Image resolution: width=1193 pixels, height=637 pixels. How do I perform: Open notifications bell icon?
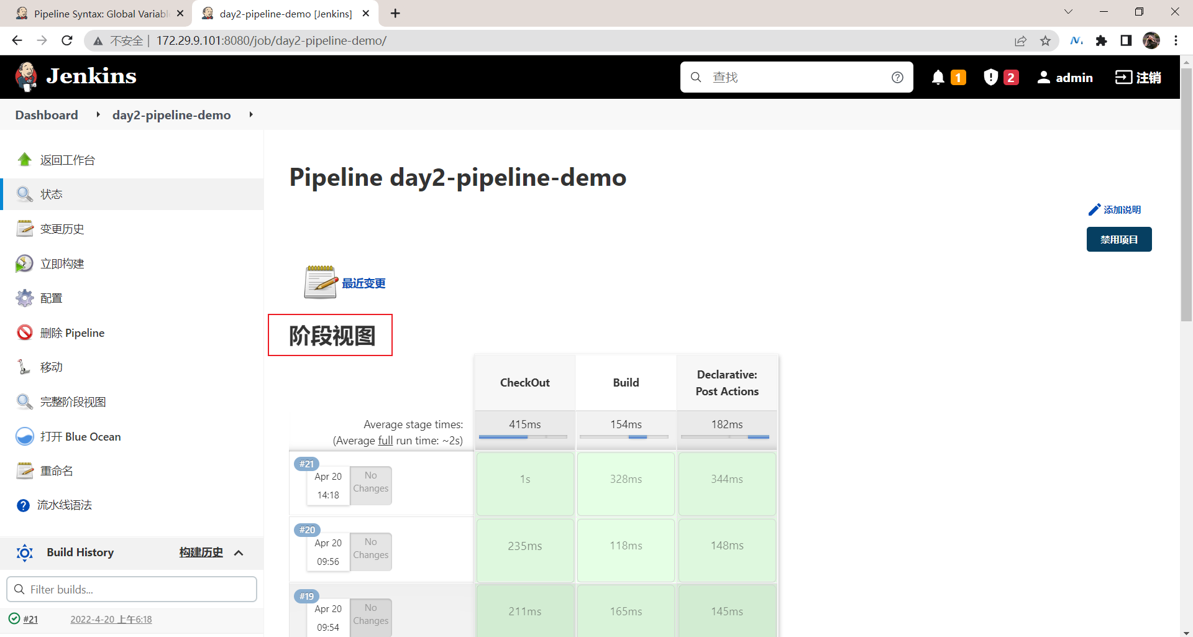tap(938, 77)
